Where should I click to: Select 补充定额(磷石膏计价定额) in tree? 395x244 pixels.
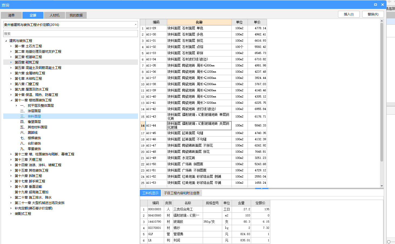(33, 208)
